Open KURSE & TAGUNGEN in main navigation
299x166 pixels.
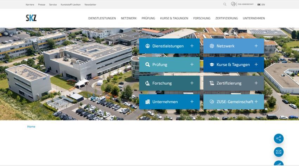pyautogui.click(x=174, y=18)
